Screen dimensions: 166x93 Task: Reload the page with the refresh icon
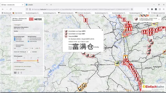click(10, 9)
